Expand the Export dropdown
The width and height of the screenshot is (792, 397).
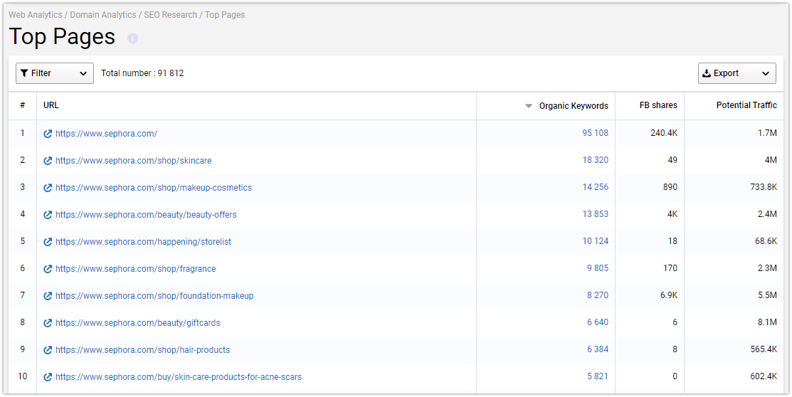click(737, 73)
